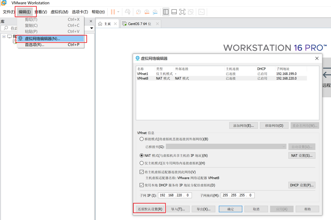Open the 帮助(H) menu
The height and width of the screenshot is (220, 331).
coord(98,12)
